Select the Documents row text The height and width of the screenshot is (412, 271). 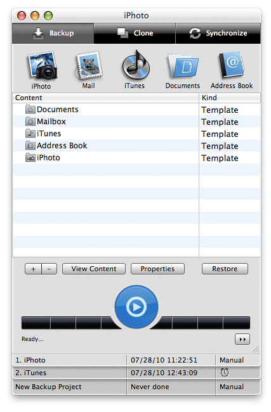[58, 109]
